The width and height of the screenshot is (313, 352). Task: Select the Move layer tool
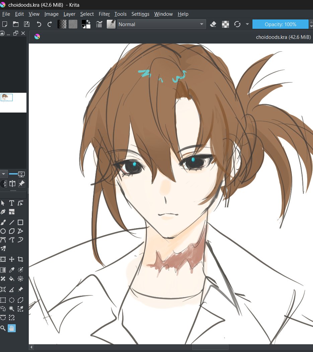click(12, 260)
